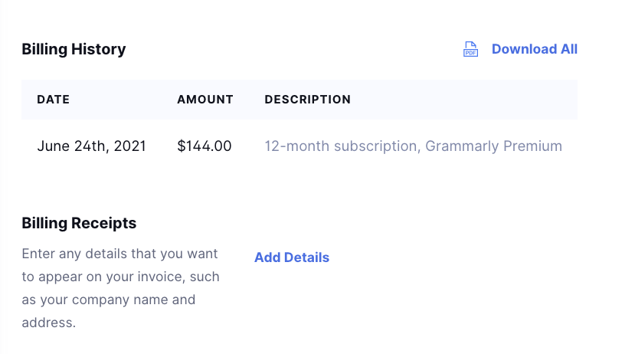Image resolution: width=635 pixels, height=354 pixels.
Task: Click the final word "address." in the note
Action: [x=48, y=323]
